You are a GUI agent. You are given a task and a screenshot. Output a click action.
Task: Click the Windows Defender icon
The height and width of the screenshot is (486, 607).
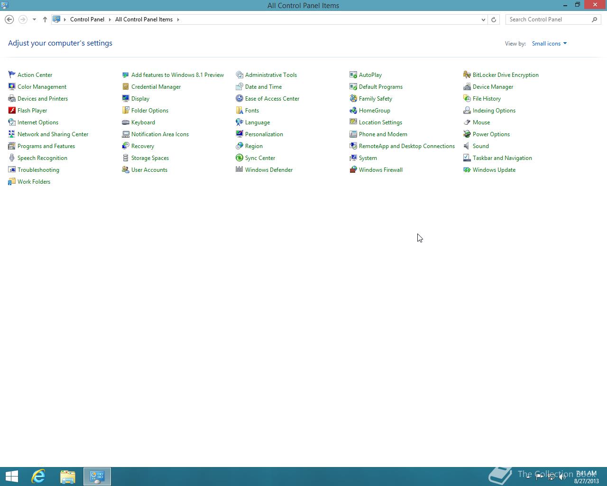pos(239,170)
